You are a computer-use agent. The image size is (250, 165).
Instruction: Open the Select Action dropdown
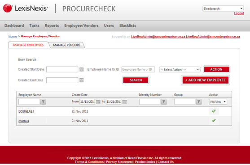(180, 70)
